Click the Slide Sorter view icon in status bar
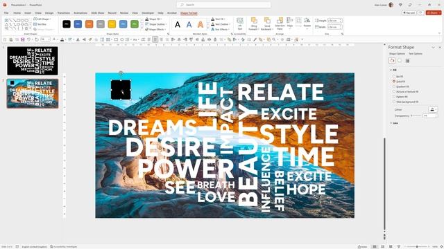Viewport: 444px width, 249px height. (382, 246)
